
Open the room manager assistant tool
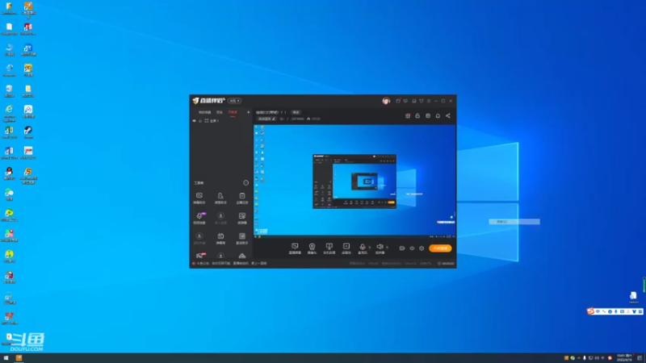click(220, 198)
